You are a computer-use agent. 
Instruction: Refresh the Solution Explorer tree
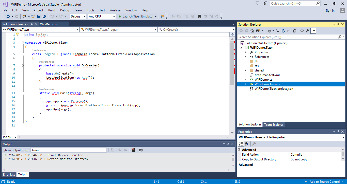[283, 31]
